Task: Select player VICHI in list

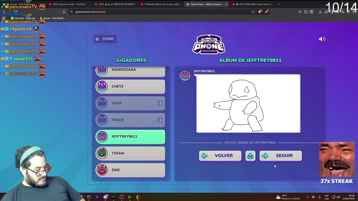Action: [130, 103]
